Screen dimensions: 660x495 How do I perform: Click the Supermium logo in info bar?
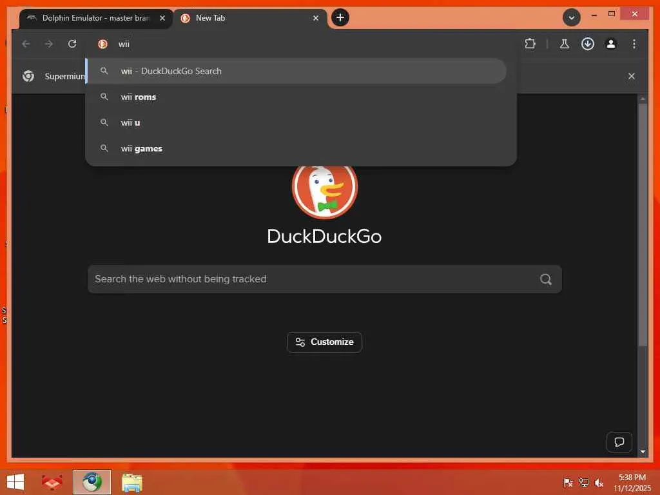click(x=28, y=76)
